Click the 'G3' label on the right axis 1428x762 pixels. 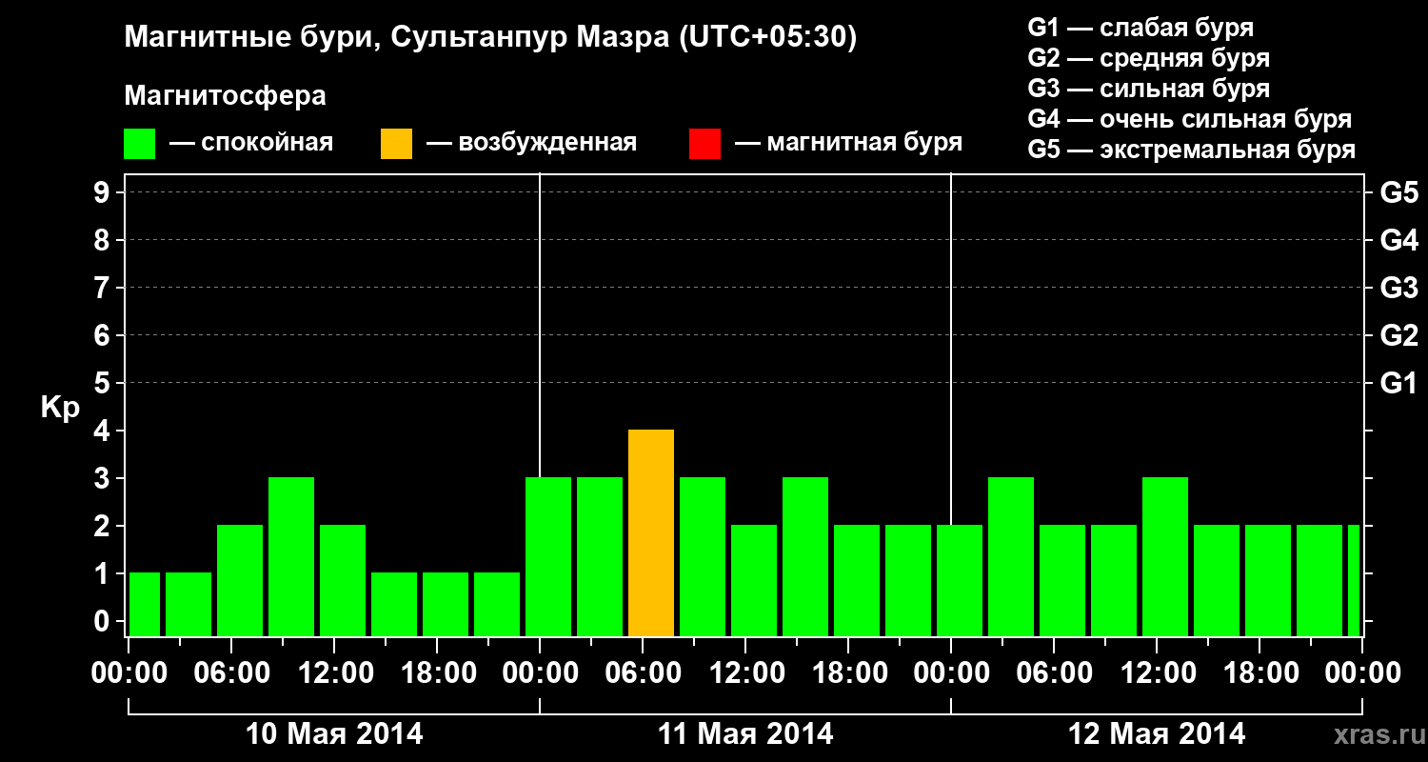[1398, 288]
